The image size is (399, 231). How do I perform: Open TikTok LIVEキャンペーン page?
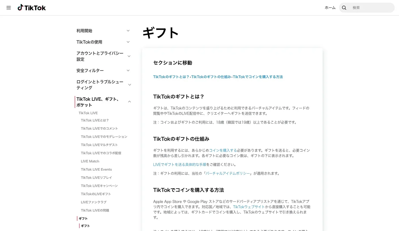click(99, 186)
